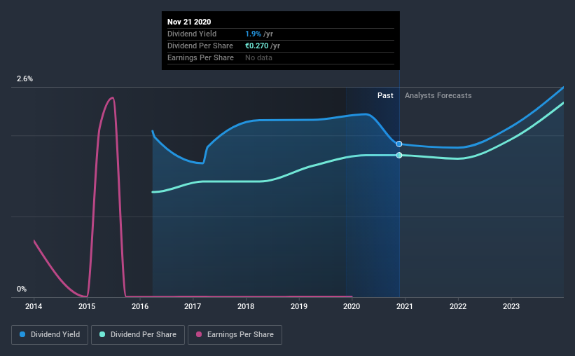Click the blue dot in Dividend Yield legend
575x356 pixels.
[22, 334]
